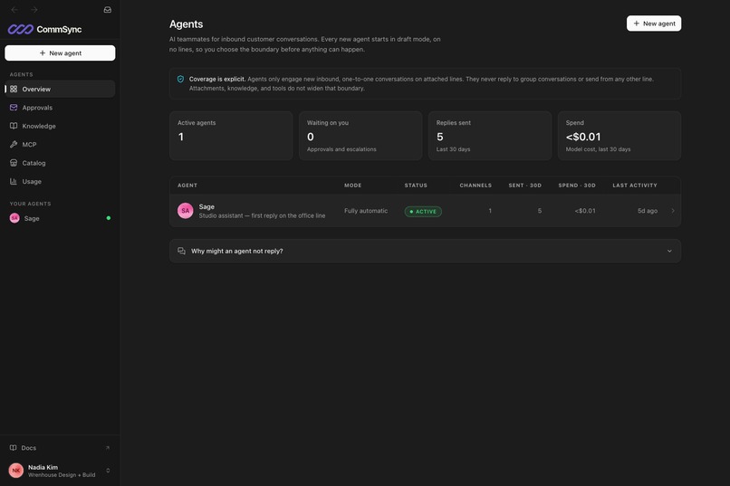Open the Catalog page

[x=60, y=163]
